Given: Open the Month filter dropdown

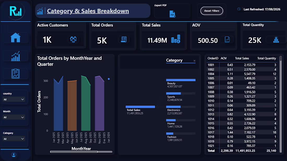Looking at the screenshot, I should pyautogui.click(x=14, y=117).
